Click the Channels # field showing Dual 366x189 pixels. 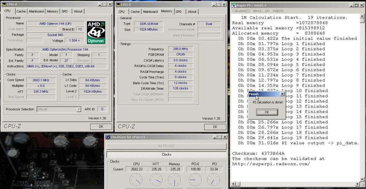point(209,24)
